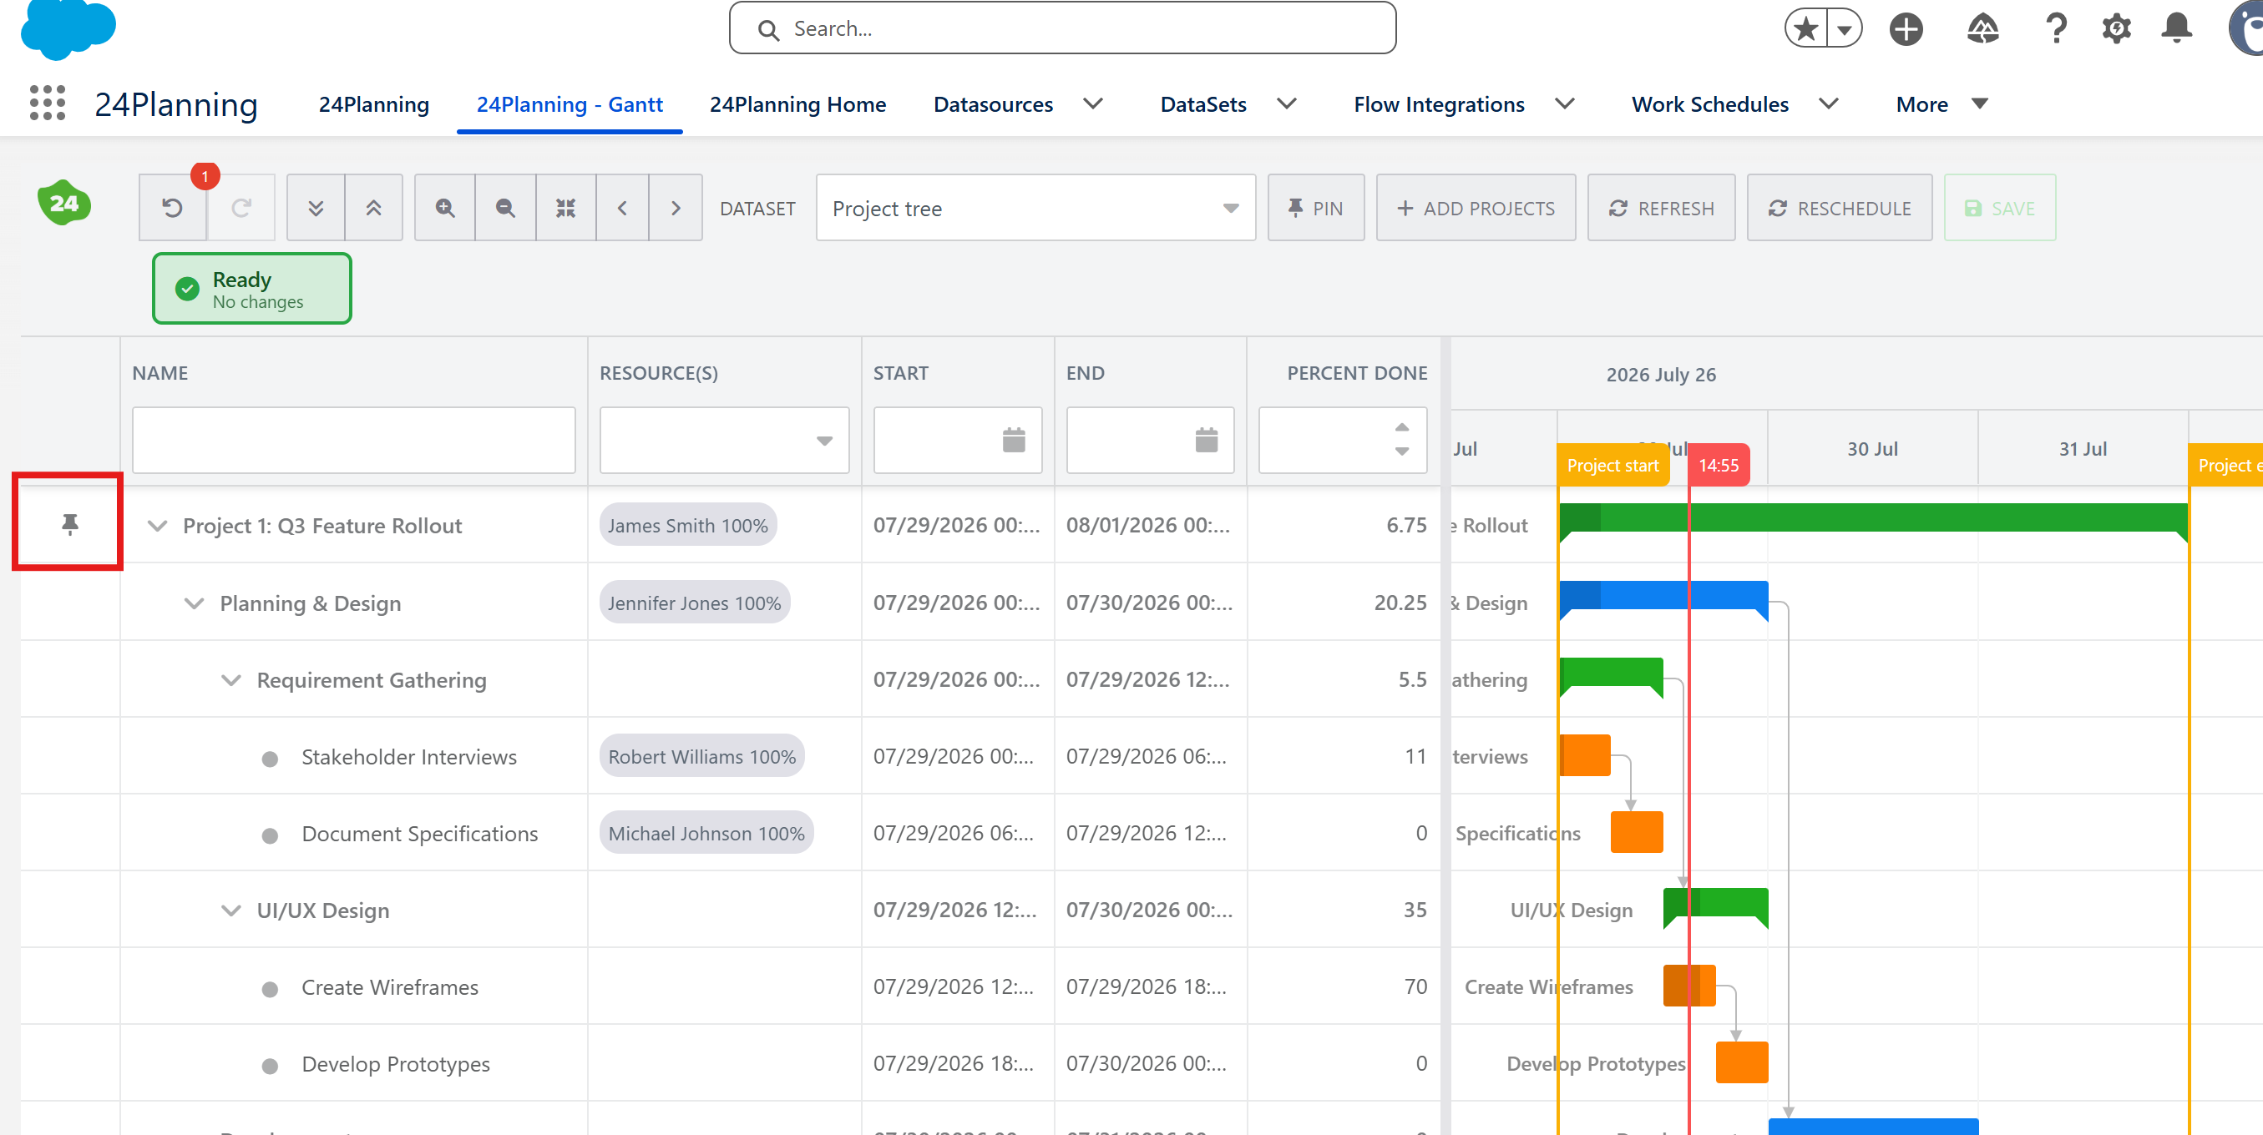Go to the 24Planning Home tab
The image size is (2263, 1135).
tap(797, 104)
